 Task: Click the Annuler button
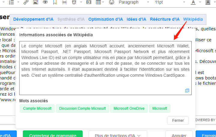179,134
